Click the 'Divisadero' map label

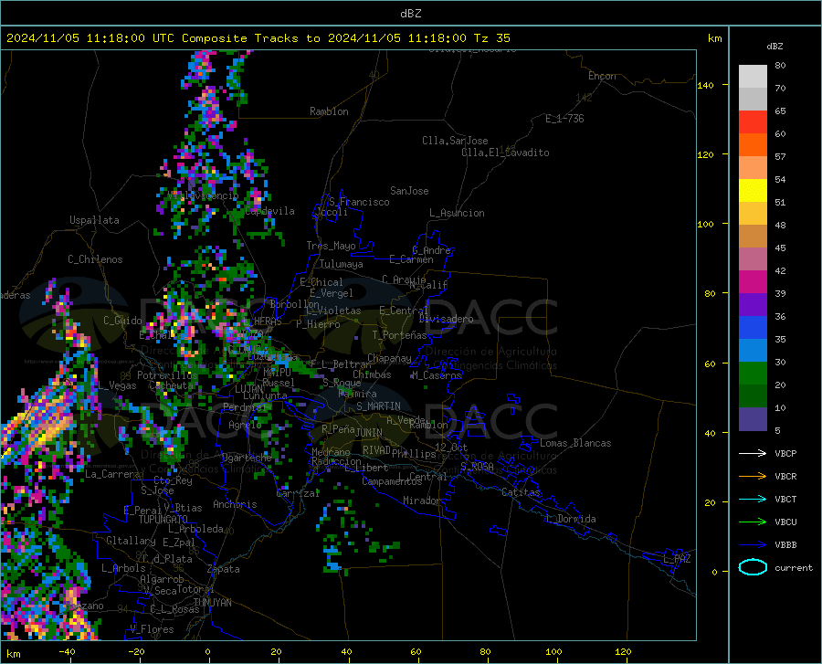click(446, 319)
